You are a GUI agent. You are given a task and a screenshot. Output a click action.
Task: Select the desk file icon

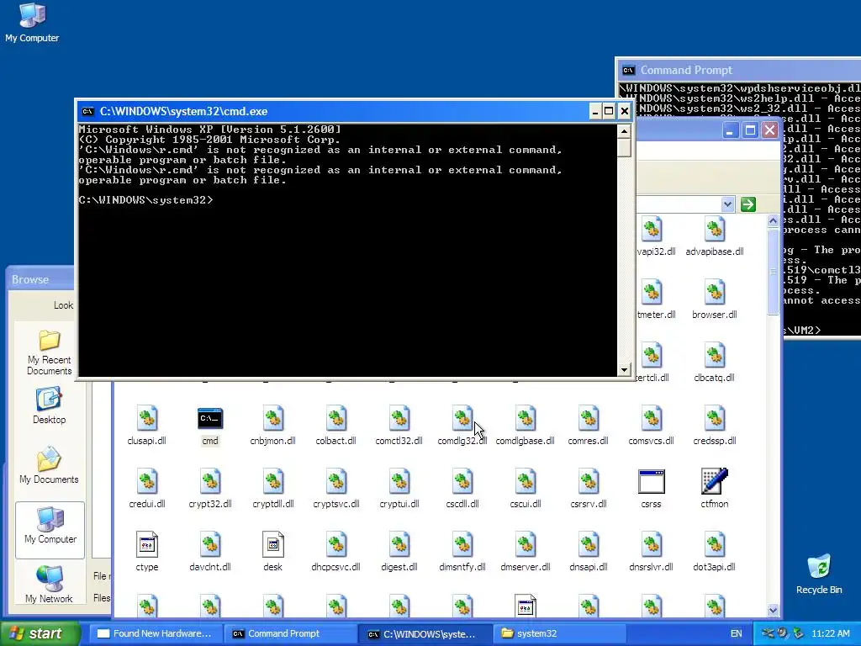pos(273,553)
